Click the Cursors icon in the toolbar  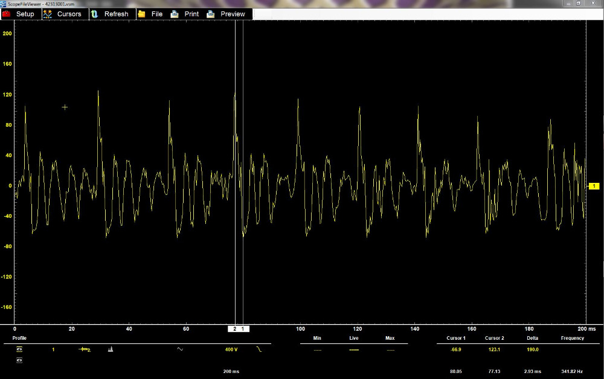coord(47,13)
